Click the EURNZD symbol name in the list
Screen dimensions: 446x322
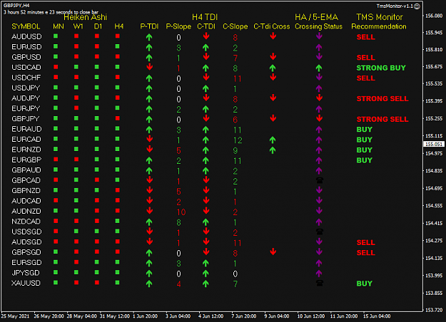26,150
